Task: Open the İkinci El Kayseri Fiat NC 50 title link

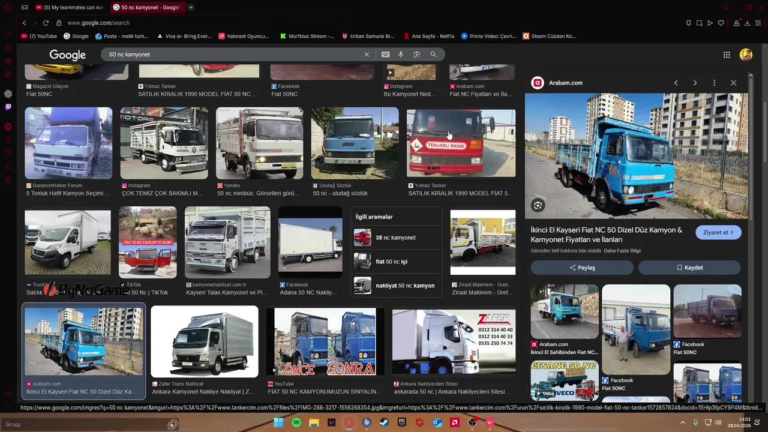Action: click(607, 235)
